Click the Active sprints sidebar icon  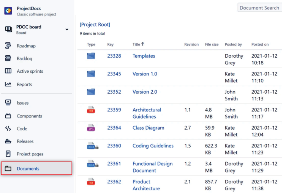point(8,71)
